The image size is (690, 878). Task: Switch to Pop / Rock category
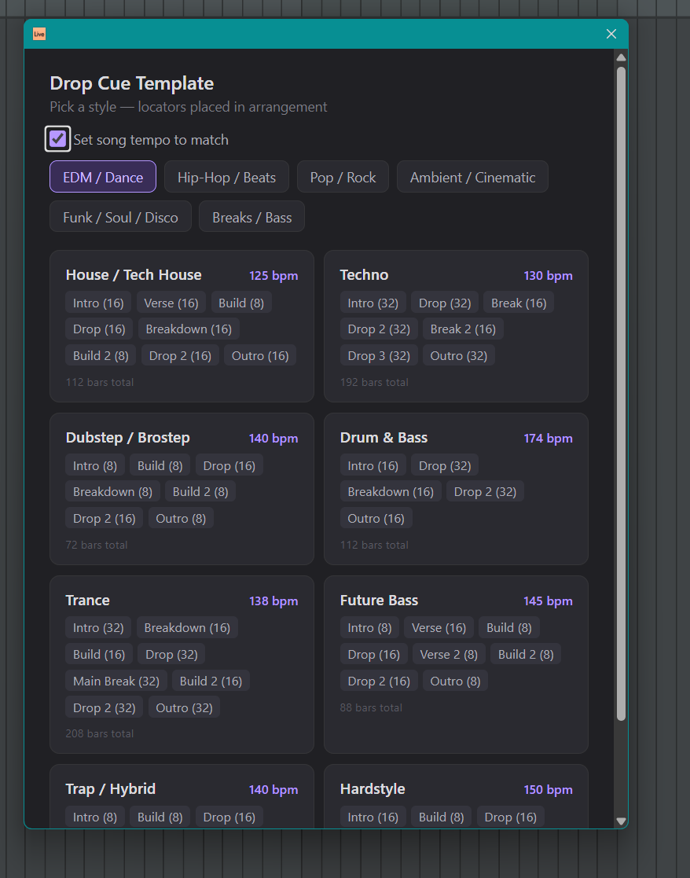click(x=343, y=177)
